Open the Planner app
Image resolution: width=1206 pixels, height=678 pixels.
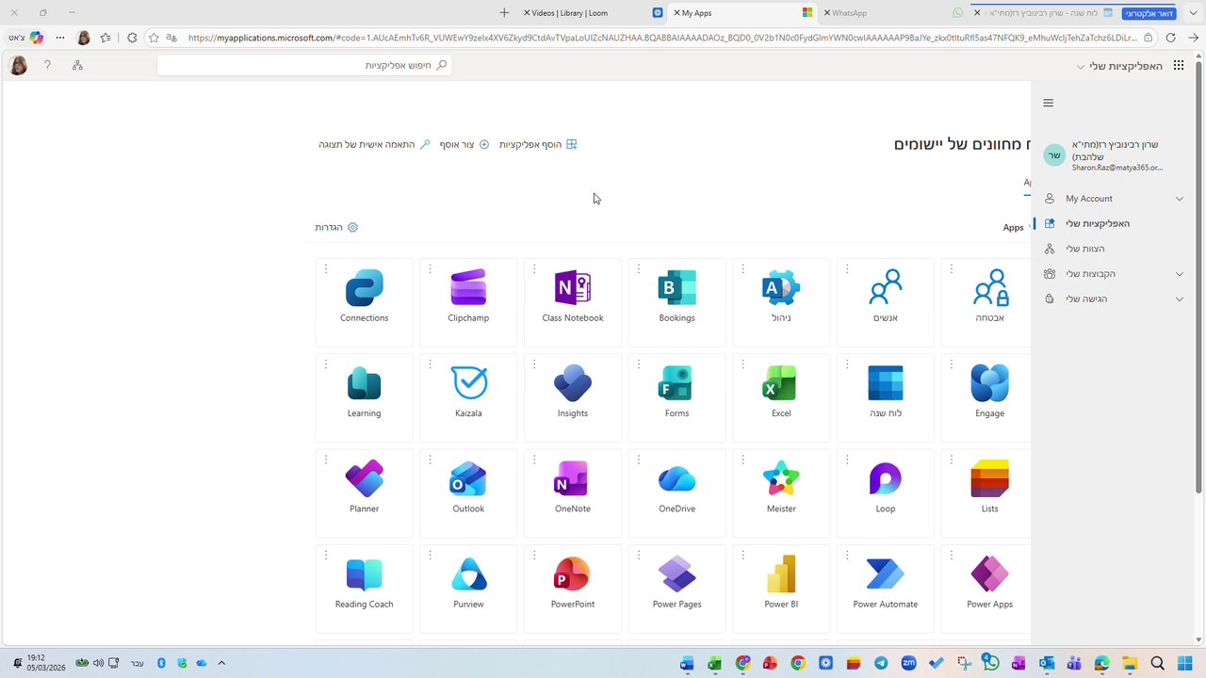pyautogui.click(x=365, y=493)
